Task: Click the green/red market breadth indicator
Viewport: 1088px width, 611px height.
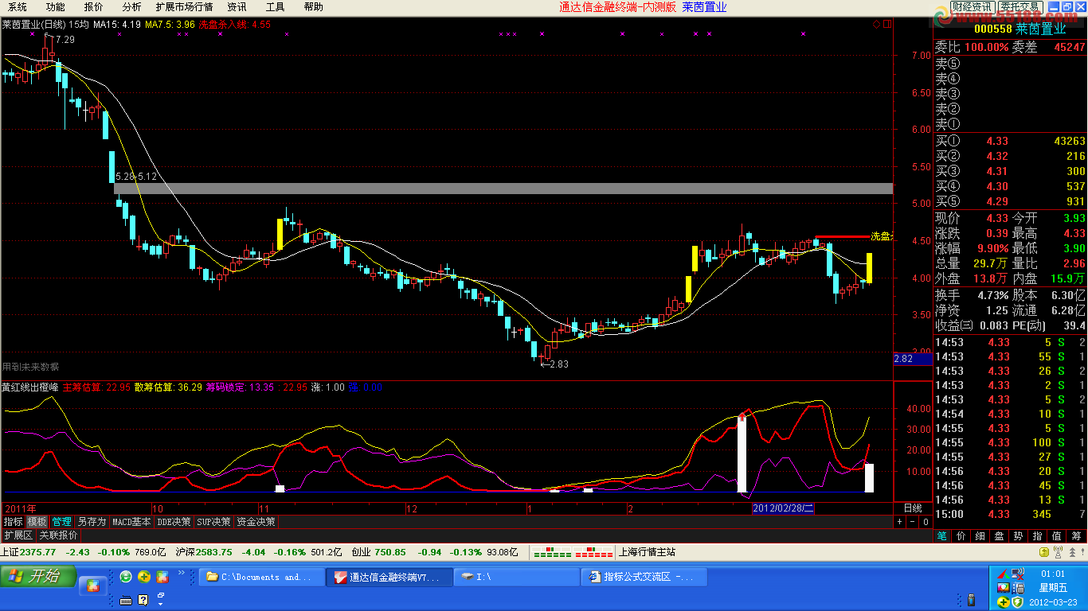Action: pyautogui.click(x=572, y=551)
